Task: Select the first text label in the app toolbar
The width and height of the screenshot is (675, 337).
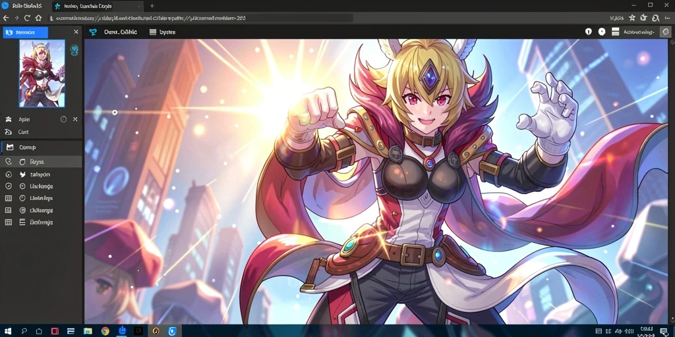Action: pyautogui.click(x=120, y=32)
